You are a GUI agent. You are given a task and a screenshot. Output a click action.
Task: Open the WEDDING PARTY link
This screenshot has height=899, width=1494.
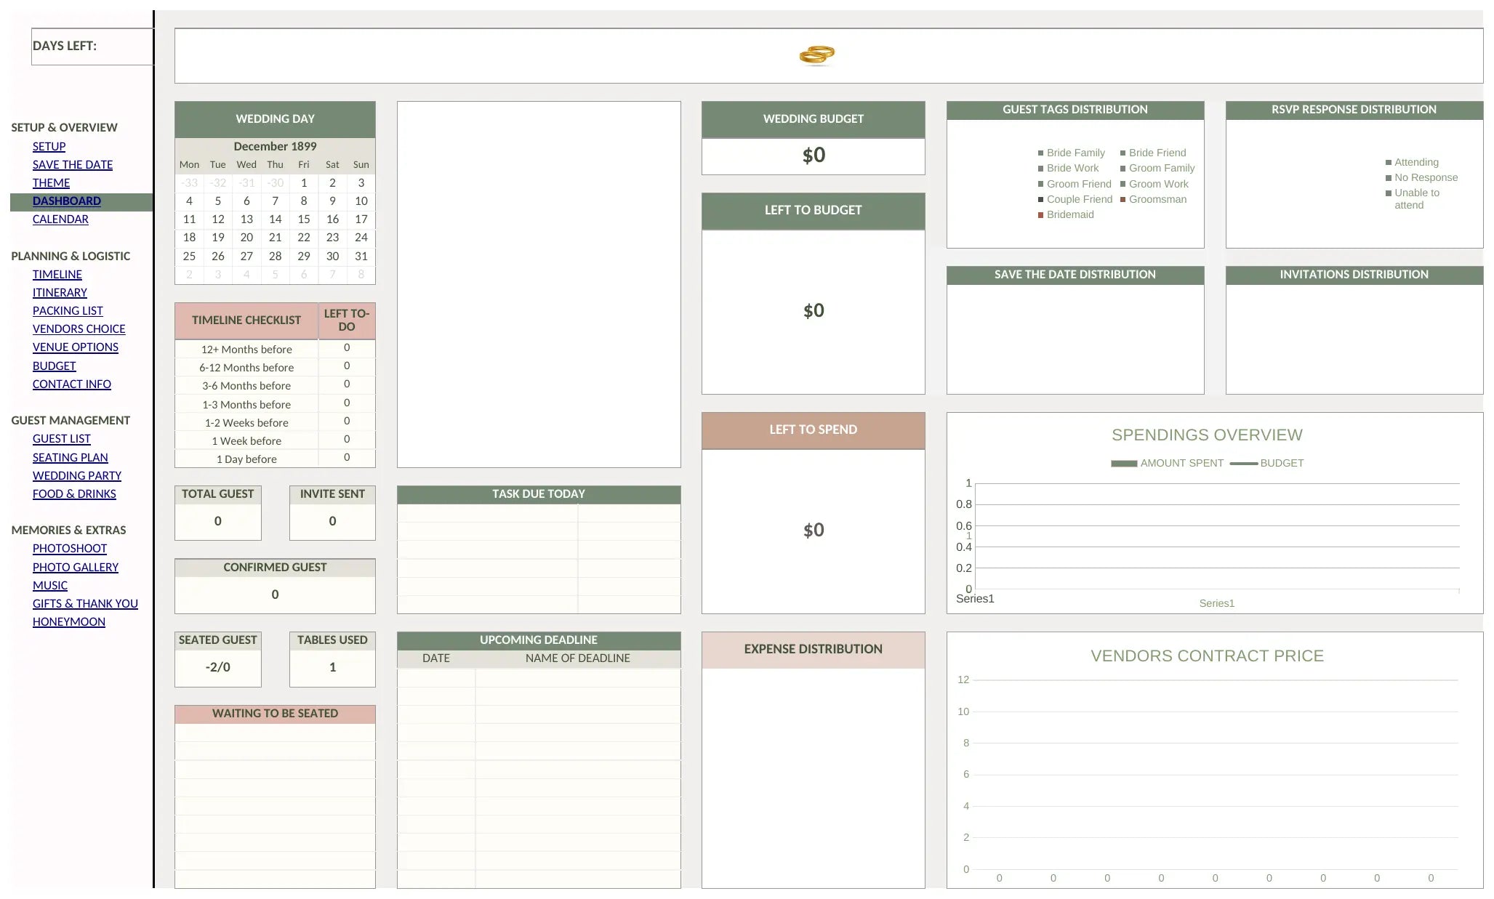click(x=77, y=475)
